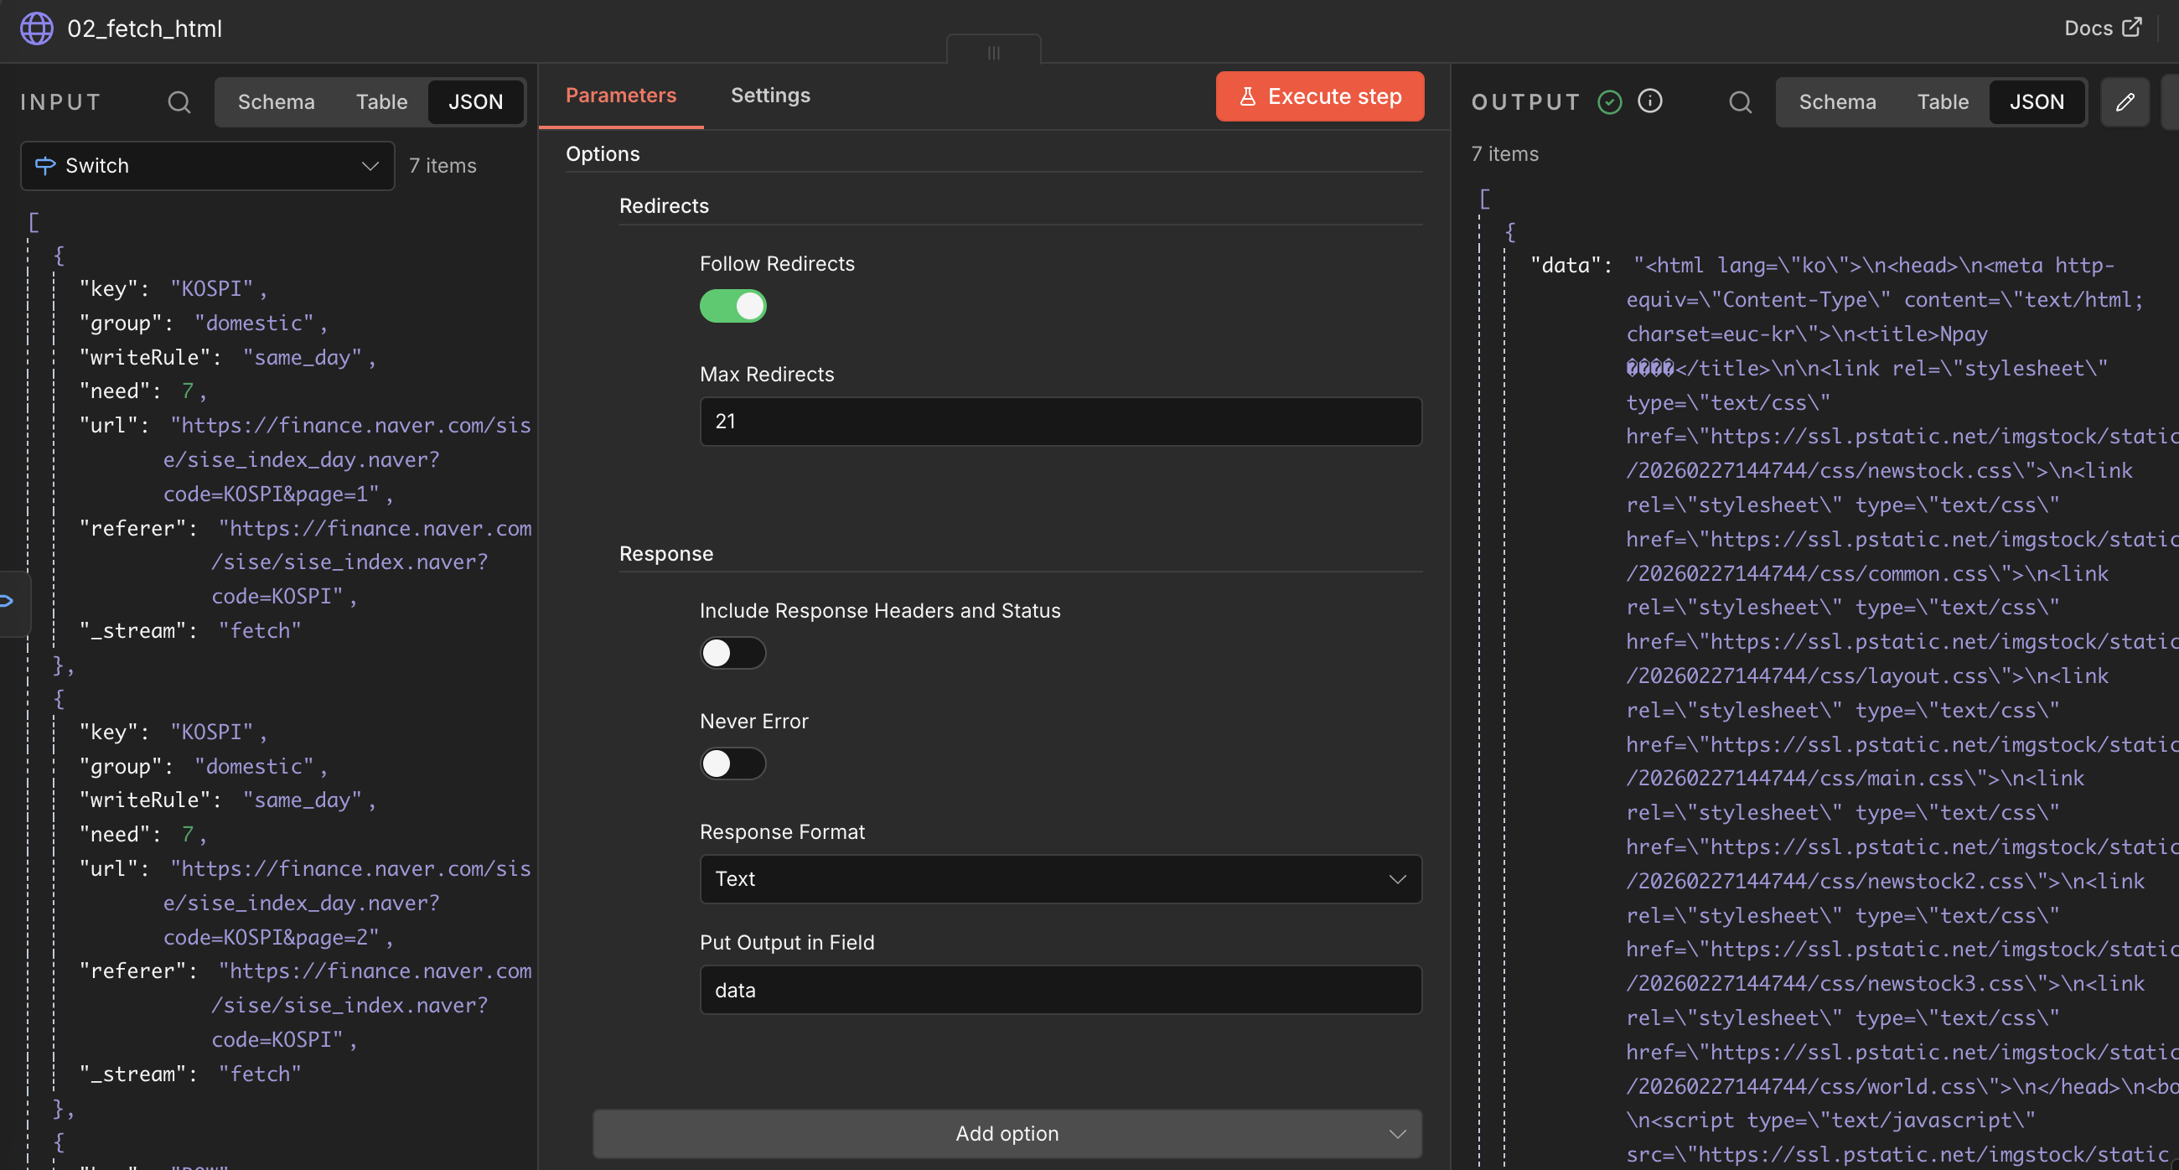This screenshot has height=1170, width=2179.
Task: Click the input panel search icon
Action: point(179,102)
